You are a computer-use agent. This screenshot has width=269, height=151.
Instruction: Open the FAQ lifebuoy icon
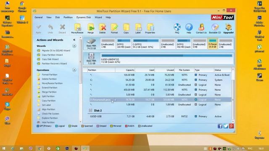pos(177,27)
